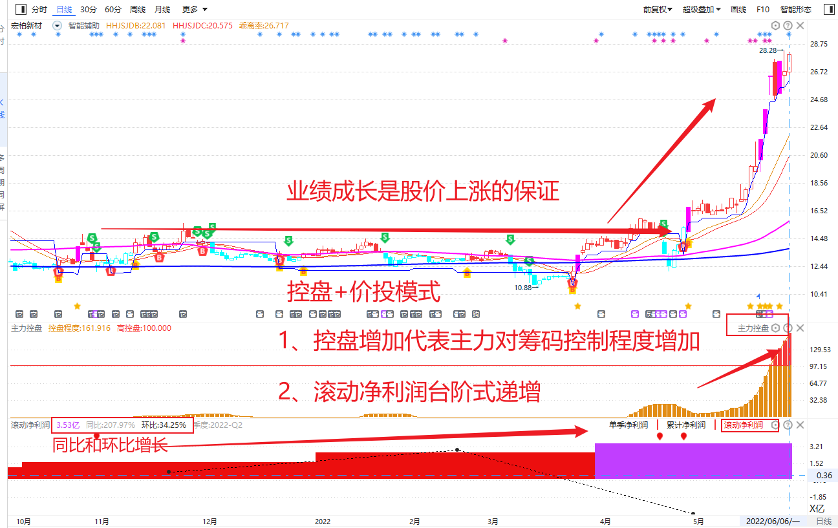Viewport: 838px width, 528px height.
Task: Select 月线 monthly chart
Action: [162, 10]
